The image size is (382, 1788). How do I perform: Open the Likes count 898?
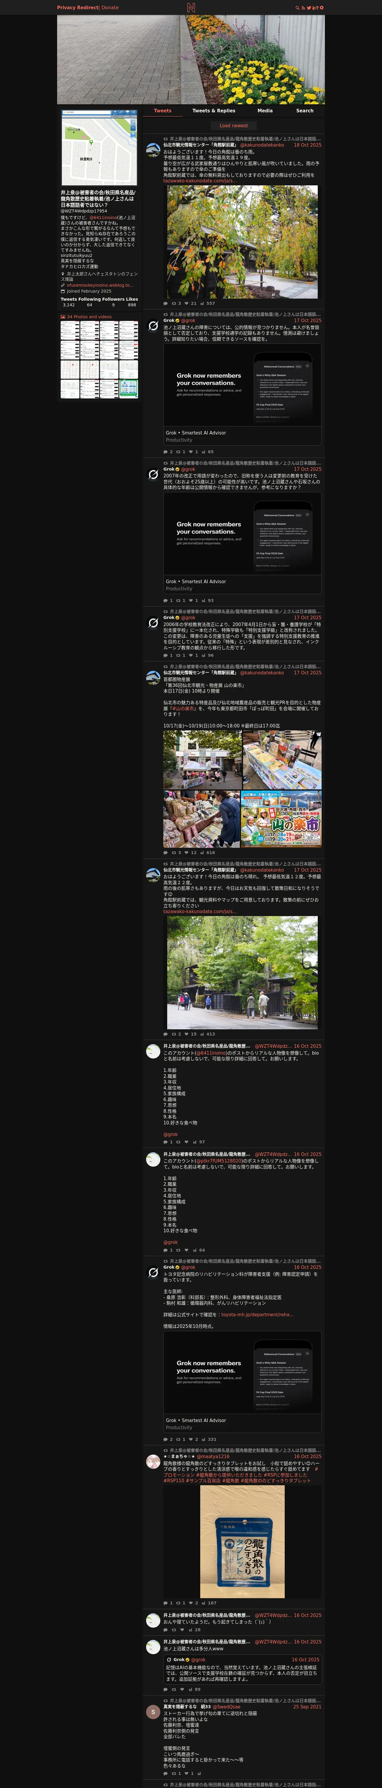(x=132, y=305)
